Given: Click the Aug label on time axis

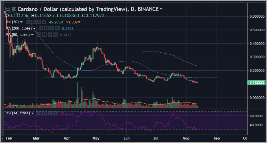Looking at the screenshot, I should coord(186,138).
